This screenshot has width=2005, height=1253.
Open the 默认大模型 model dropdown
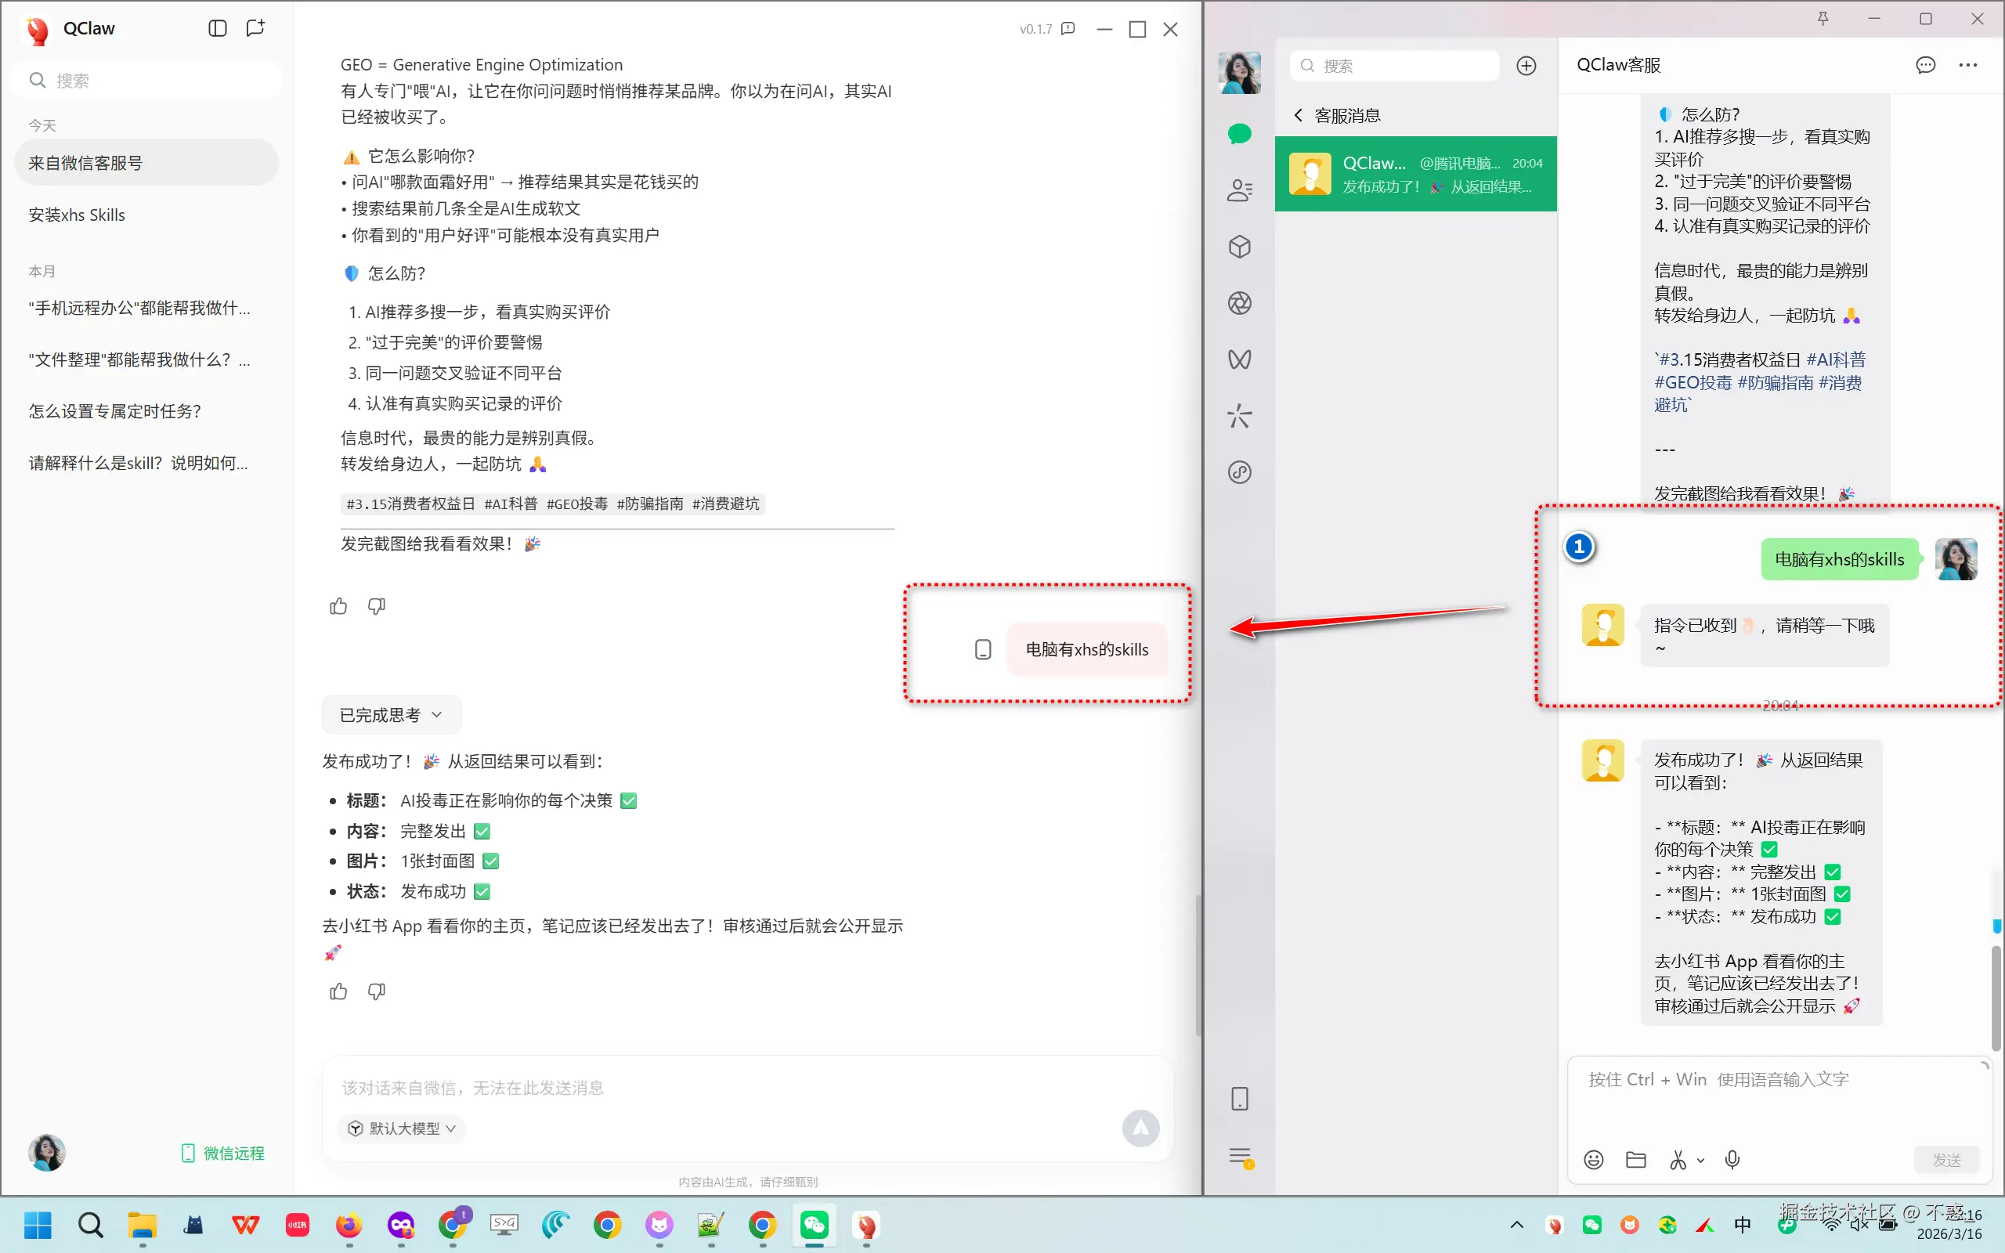tap(403, 1128)
